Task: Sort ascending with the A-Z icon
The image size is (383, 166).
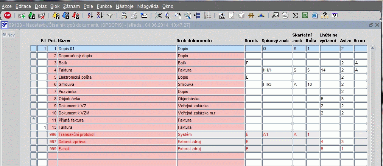Action: [90, 16]
